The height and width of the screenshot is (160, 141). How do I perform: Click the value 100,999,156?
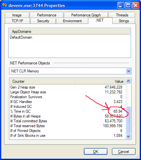(113, 126)
